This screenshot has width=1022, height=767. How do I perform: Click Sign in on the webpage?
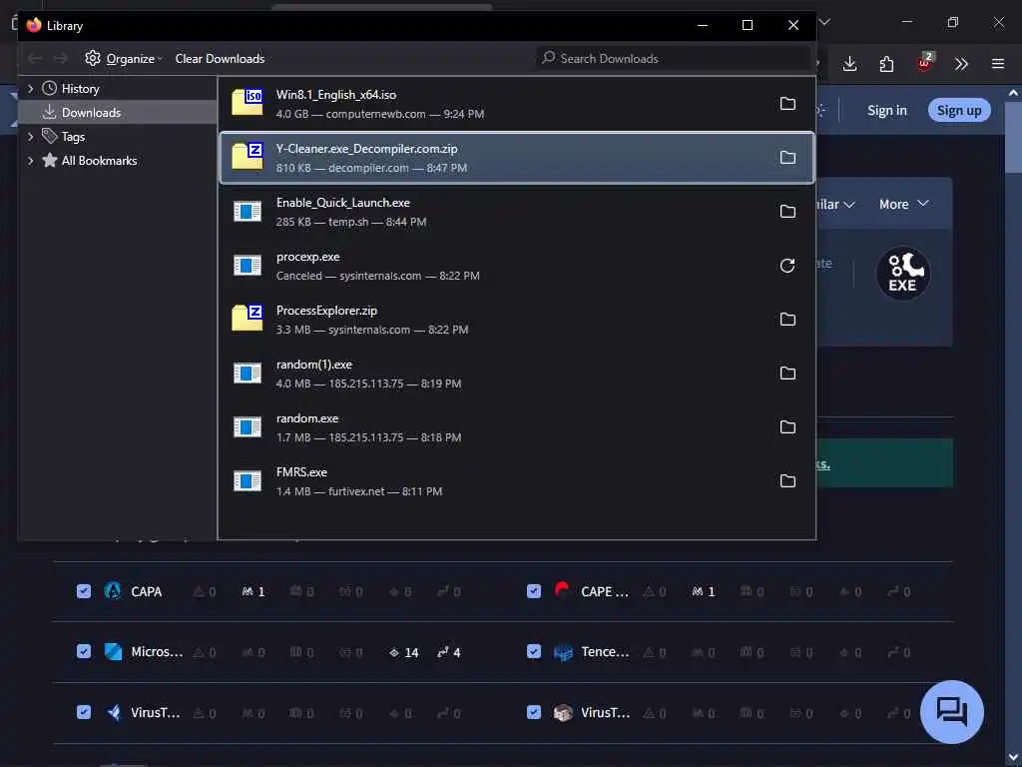pos(886,110)
